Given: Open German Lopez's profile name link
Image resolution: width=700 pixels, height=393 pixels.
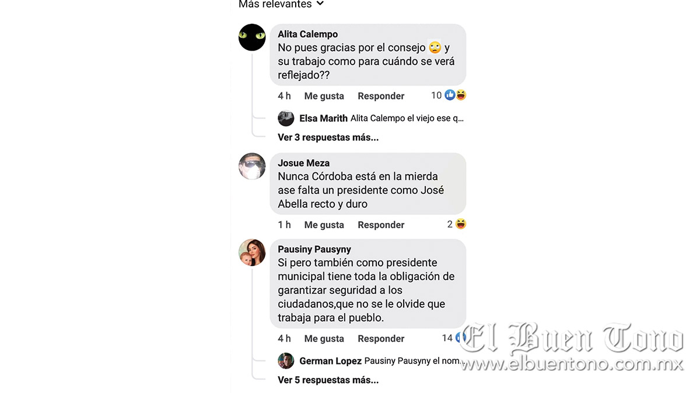Looking at the screenshot, I should (x=330, y=361).
